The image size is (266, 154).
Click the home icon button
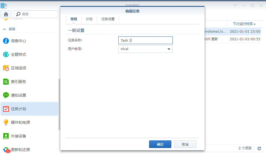6,14
